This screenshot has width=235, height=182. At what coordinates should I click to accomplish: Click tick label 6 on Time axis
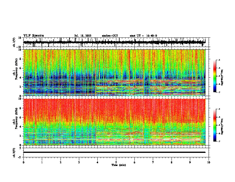tap(135, 162)
